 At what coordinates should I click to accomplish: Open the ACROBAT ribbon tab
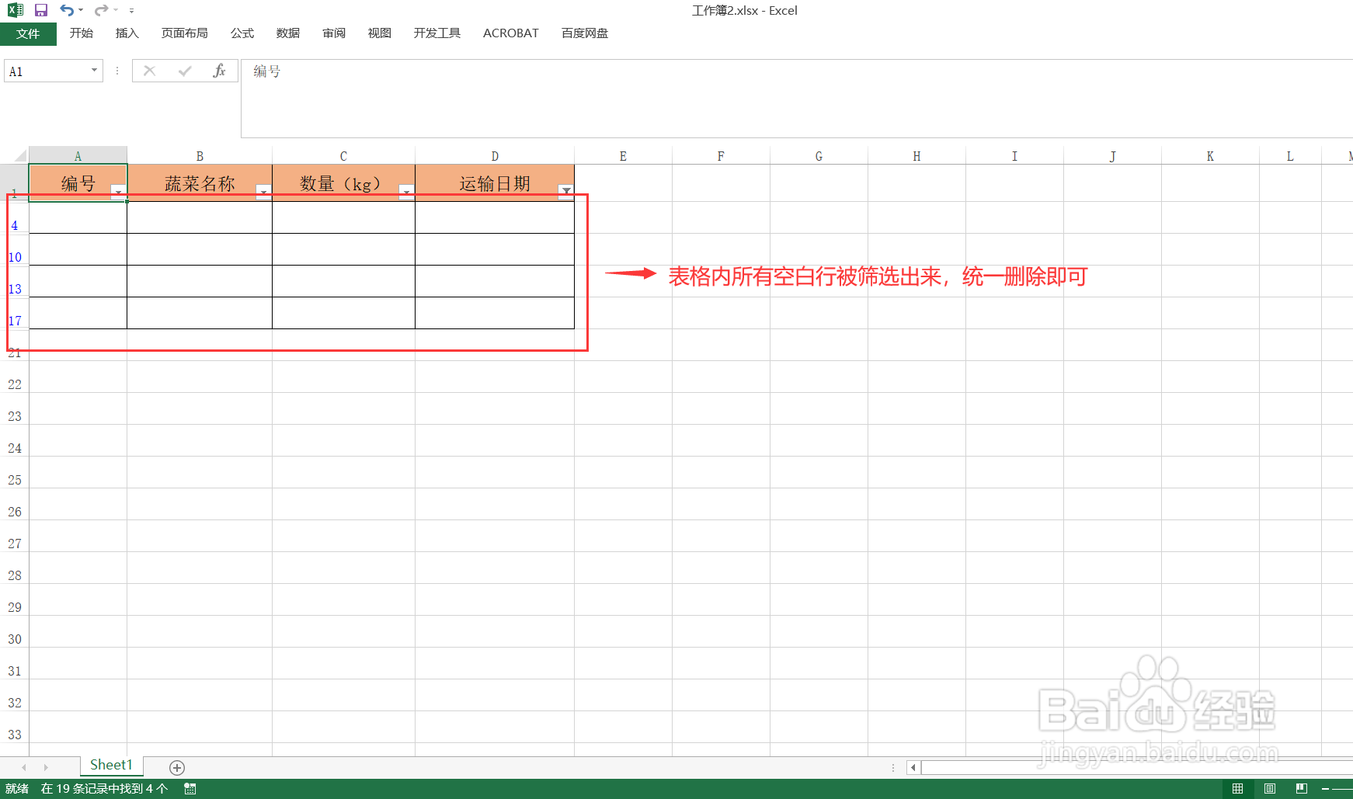511,33
